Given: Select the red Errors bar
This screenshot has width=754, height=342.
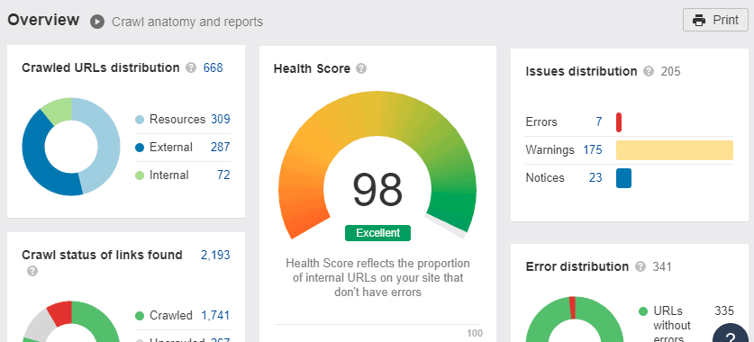Looking at the screenshot, I should click(x=619, y=122).
